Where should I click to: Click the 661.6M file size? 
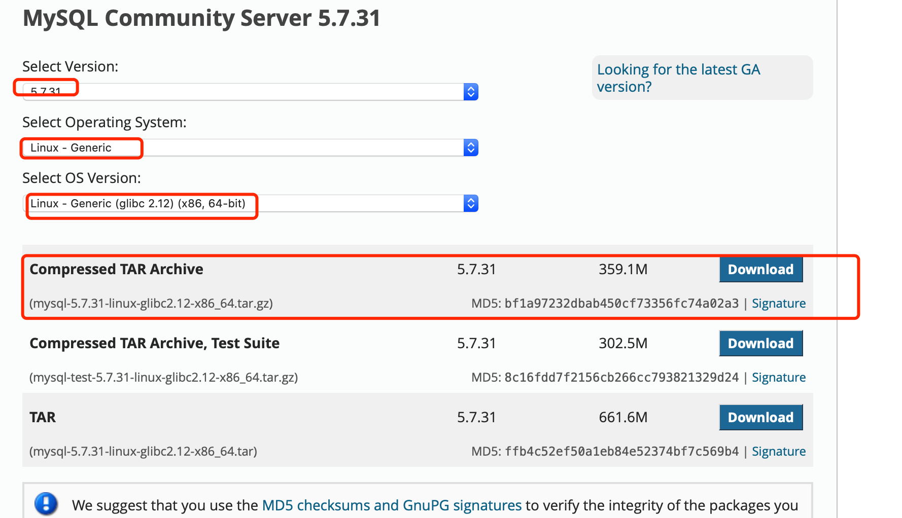[623, 417]
